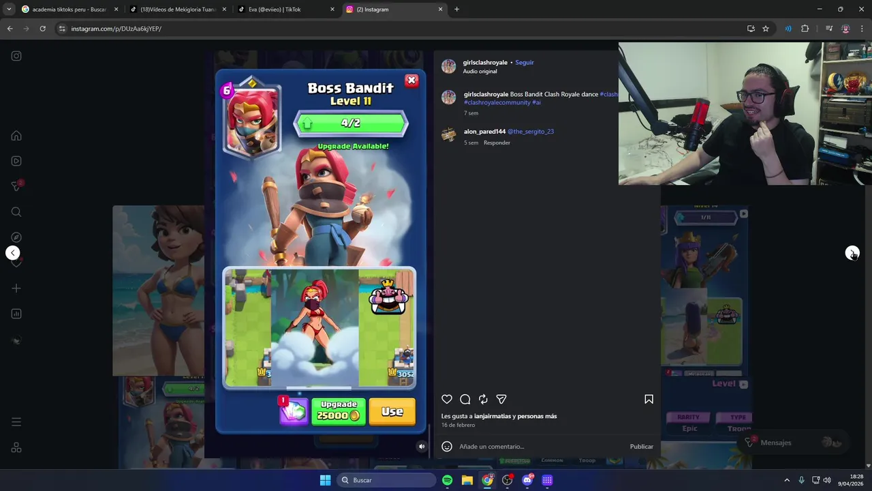Switch to 'Videos de Mekigloria' TikTok tab
Image resolution: width=872 pixels, height=491 pixels.
pyautogui.click(x=177, y=10)
